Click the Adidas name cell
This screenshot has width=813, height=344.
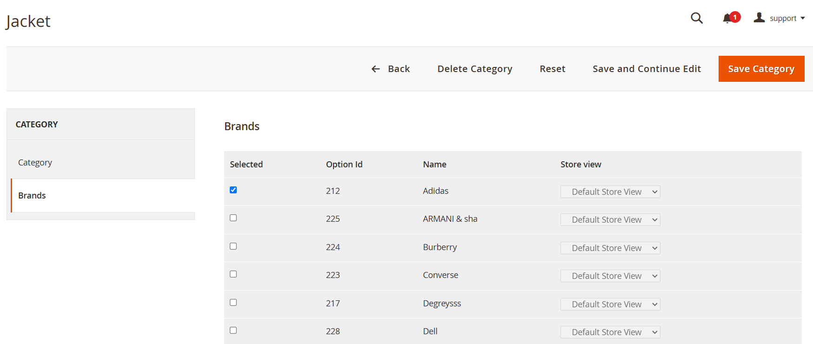[x=436, y=191]
